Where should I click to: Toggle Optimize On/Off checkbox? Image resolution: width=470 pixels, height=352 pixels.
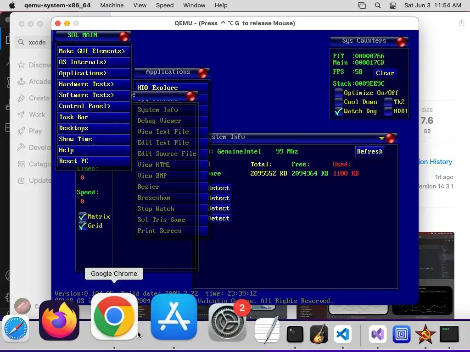click(x=338, y=93)
